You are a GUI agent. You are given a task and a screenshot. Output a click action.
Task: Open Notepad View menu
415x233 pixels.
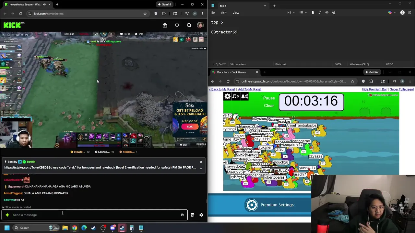click(x=236, y=13)
